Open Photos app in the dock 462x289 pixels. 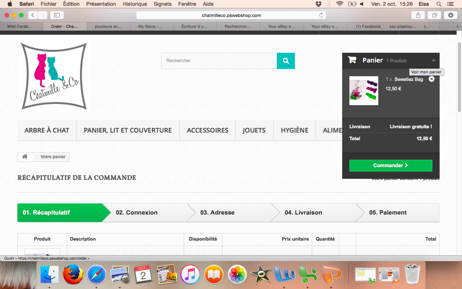[x=237, y=275]
